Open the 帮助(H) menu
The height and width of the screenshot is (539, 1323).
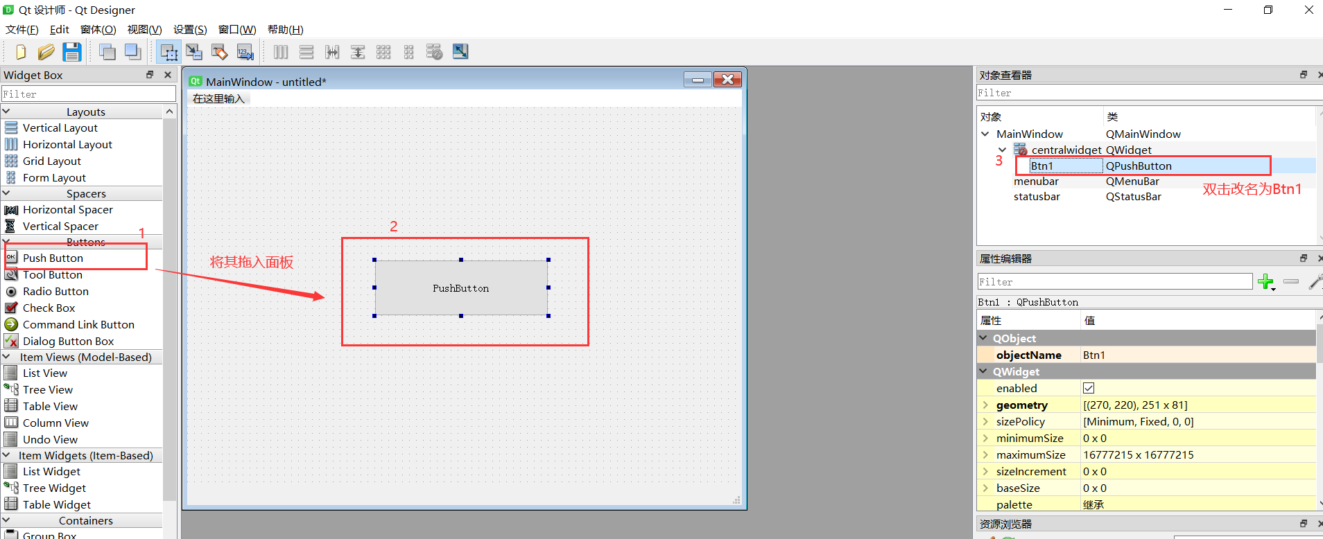tap(286, 29)
